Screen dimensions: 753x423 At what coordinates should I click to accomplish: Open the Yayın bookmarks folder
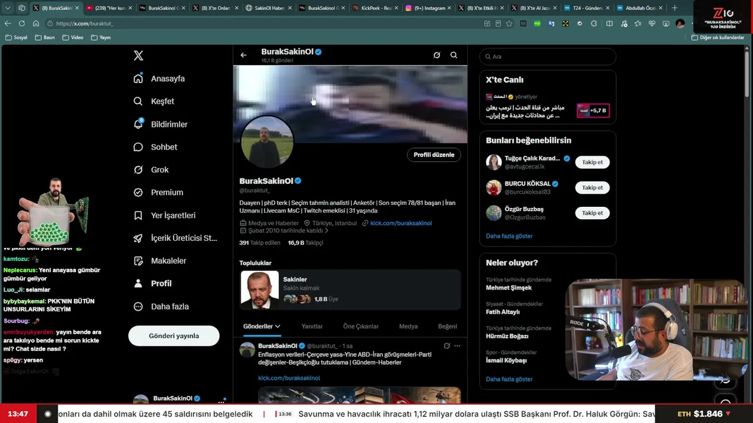coord(101,38)
